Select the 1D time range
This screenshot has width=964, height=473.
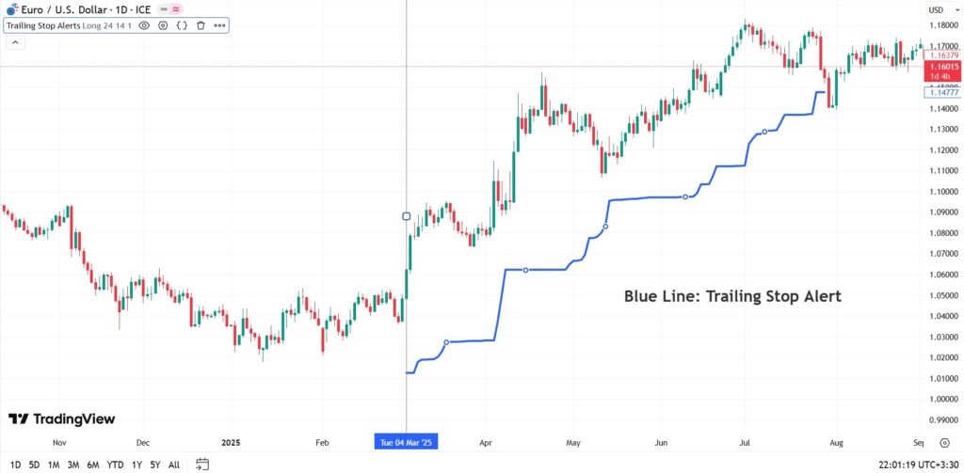point(16,464)
